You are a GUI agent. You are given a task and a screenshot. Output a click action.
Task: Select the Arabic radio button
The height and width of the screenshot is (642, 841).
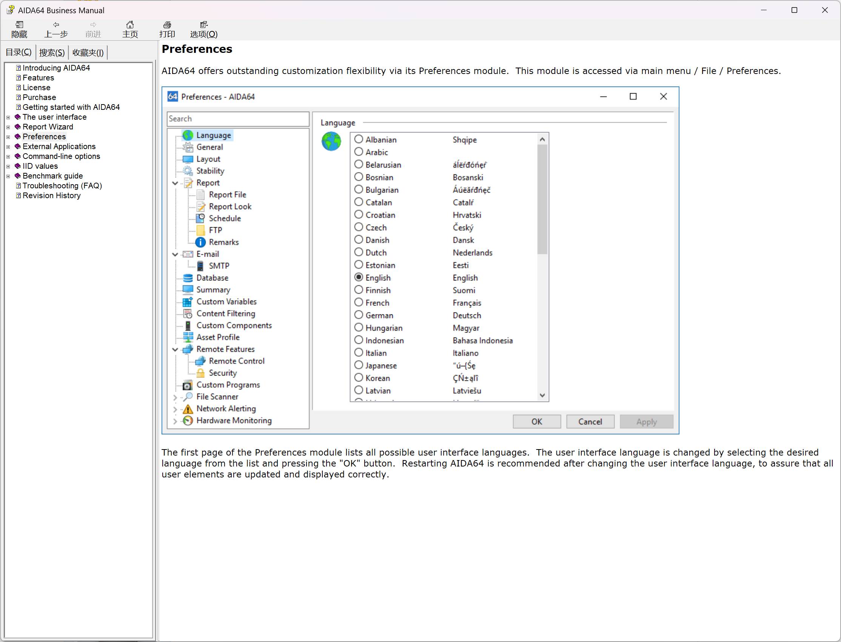pos(359,152)
